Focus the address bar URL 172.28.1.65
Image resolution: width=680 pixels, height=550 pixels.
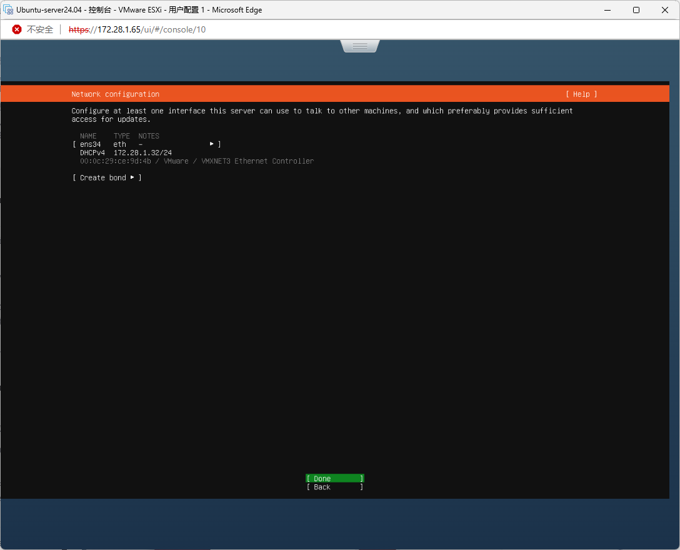(x=137, y=29)
